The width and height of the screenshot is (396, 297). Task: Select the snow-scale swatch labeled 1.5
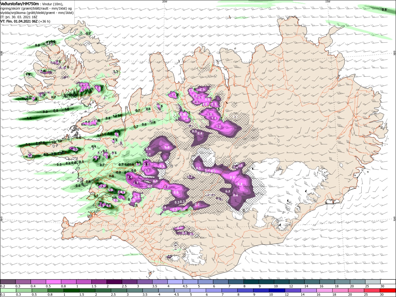click(99, 282)
